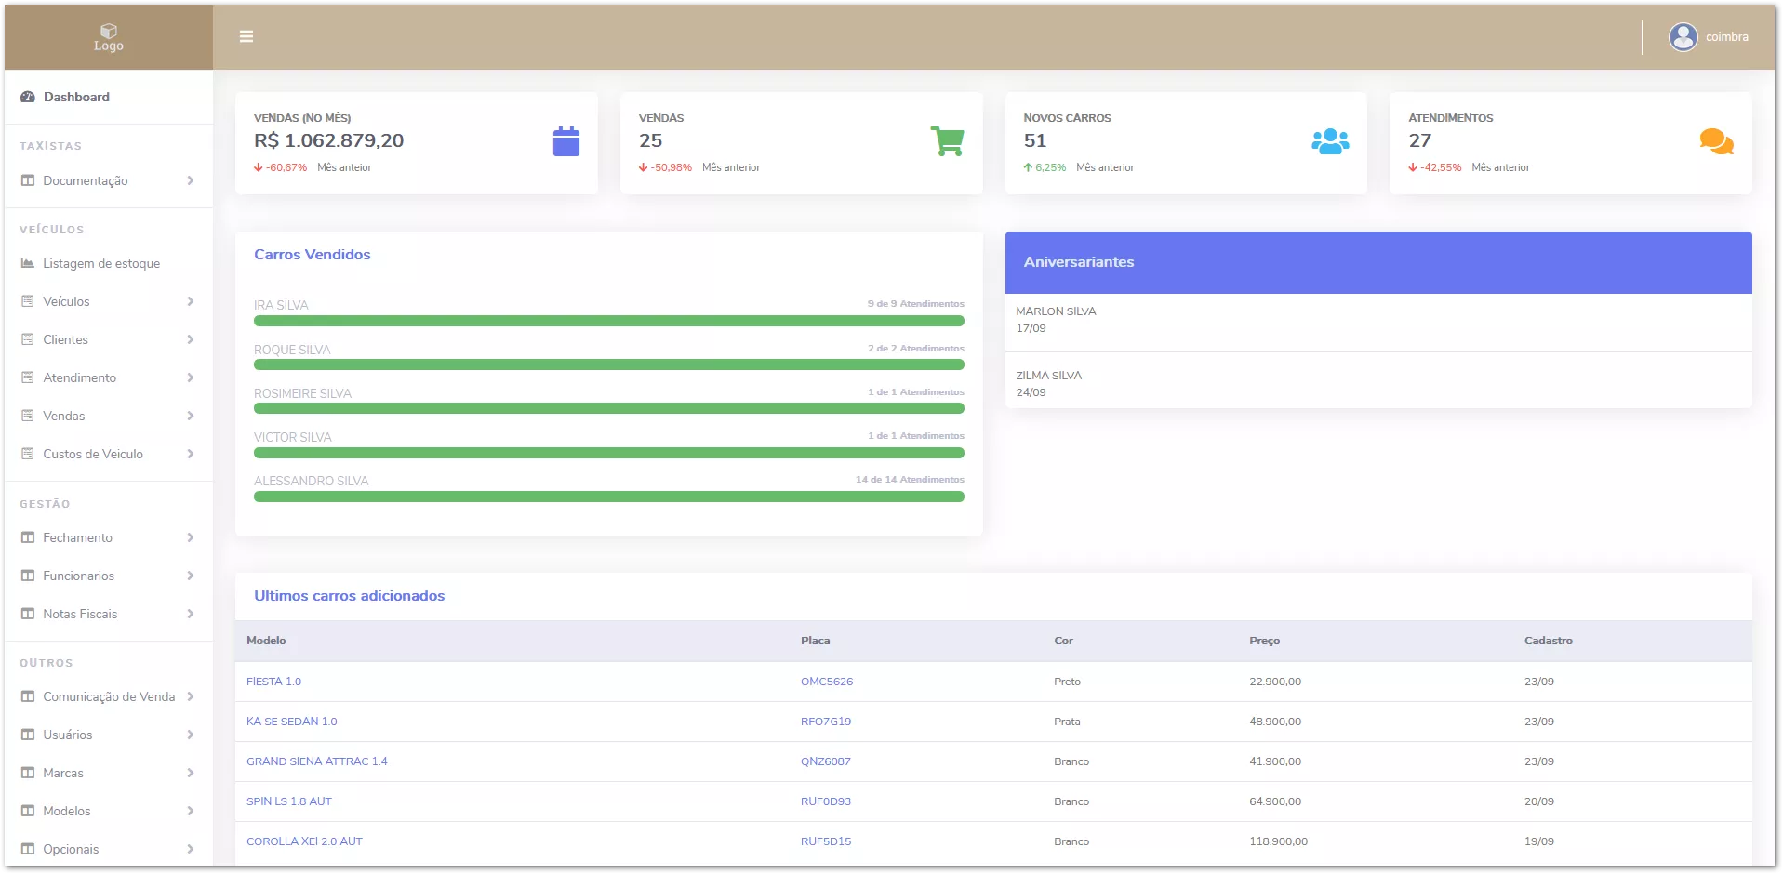Click the Logo at top of sidebar

point(109,37)
